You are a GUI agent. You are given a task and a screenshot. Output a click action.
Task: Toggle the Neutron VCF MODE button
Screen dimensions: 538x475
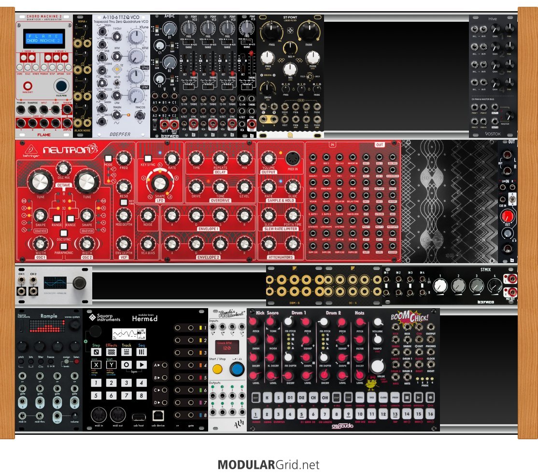pyautogui.click(x=109, y=159)
